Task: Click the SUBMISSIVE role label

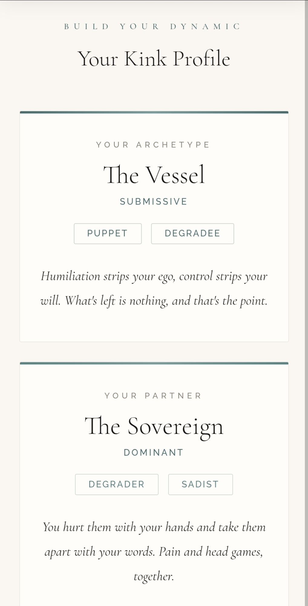Action: coord(154,202)
